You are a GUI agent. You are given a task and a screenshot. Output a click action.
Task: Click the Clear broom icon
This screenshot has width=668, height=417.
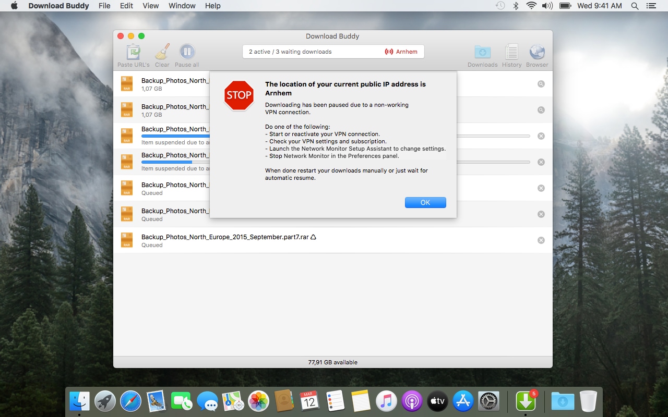click(x=162, y=52)
